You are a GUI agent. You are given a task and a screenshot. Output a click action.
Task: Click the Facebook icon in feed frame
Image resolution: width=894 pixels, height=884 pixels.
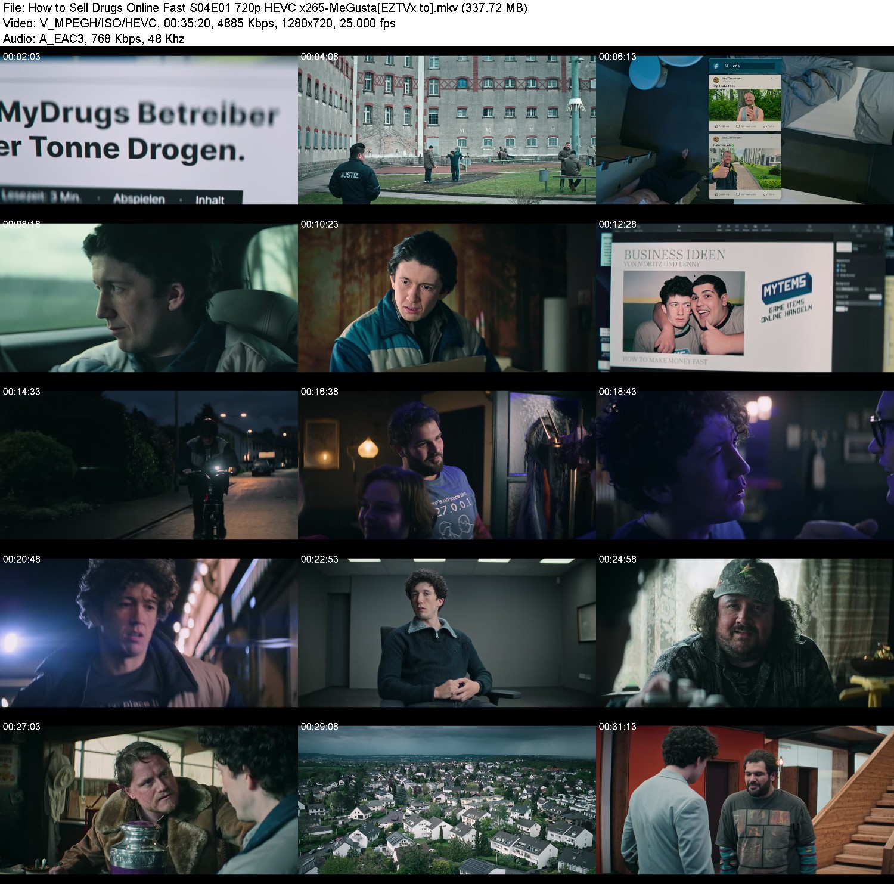click(716, 66)
